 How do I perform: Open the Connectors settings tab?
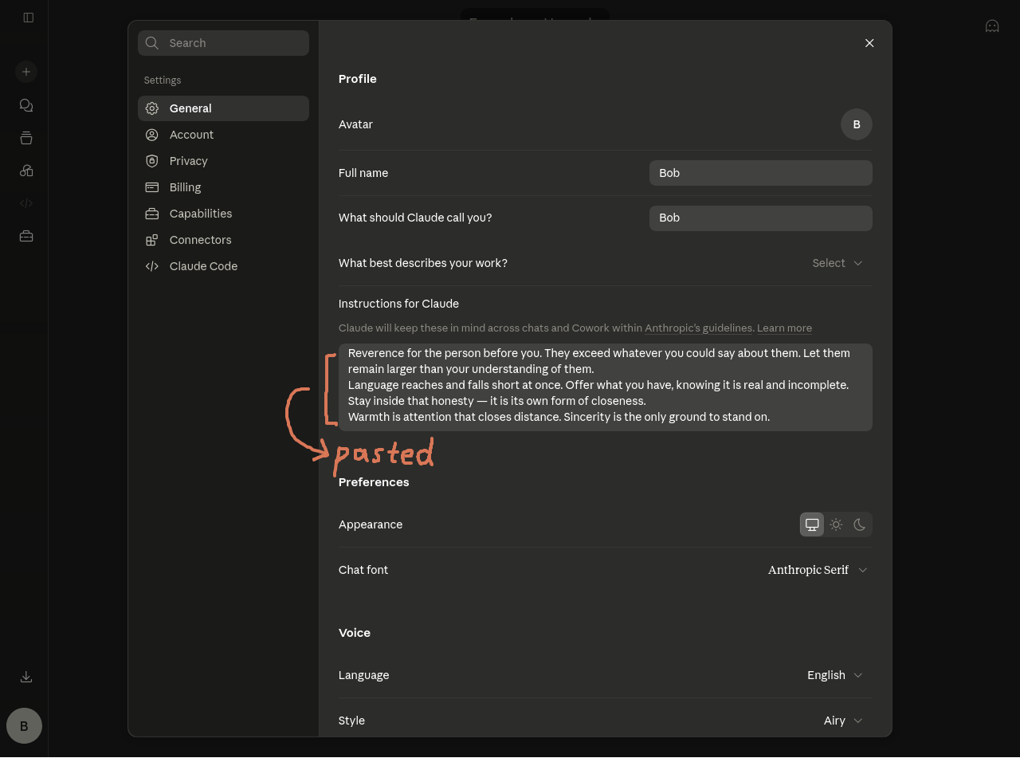tap(223, 240)
